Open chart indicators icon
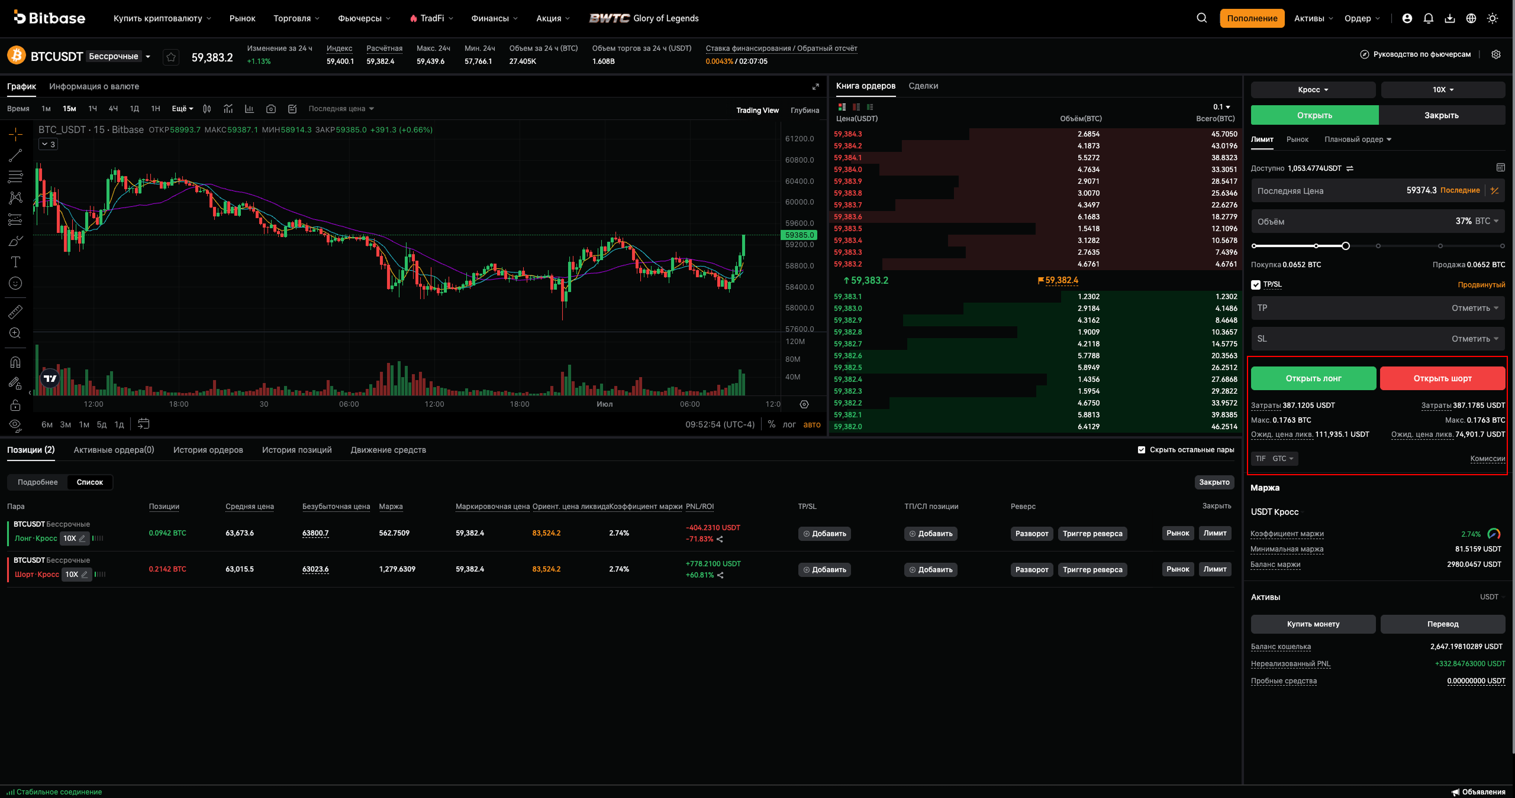 [x=228, y=109]
